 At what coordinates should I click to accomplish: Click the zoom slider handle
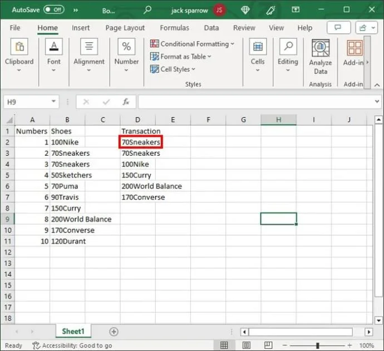pos(318,345)
